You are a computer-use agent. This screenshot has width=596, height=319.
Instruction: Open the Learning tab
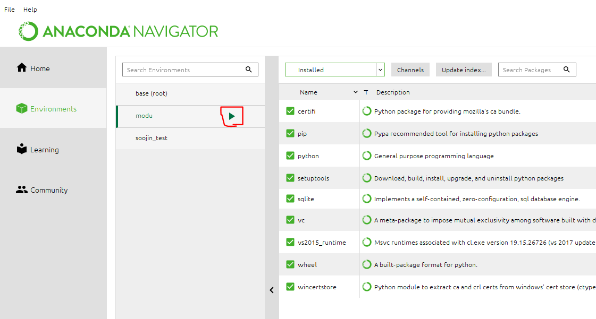pos(53,149)
